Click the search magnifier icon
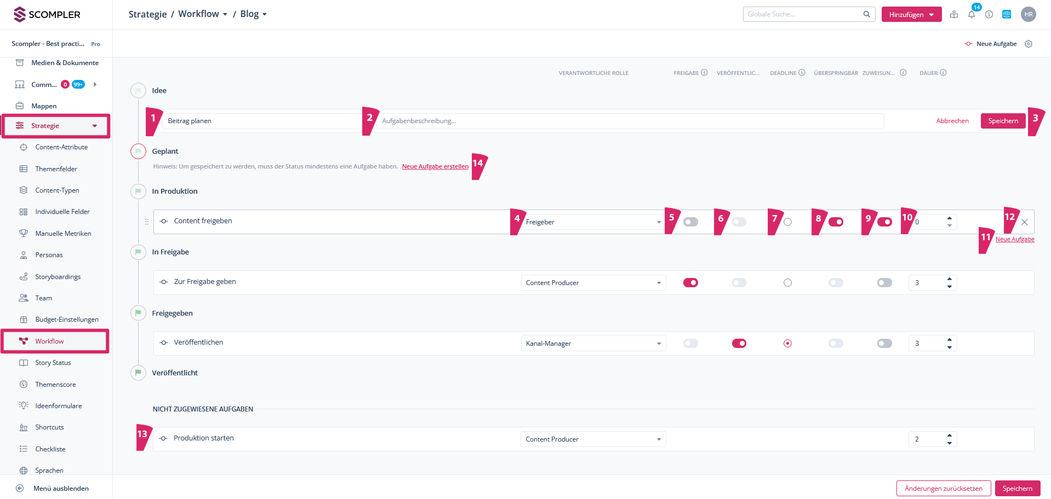The image size is (1051, 499). (x=866, y=14)
